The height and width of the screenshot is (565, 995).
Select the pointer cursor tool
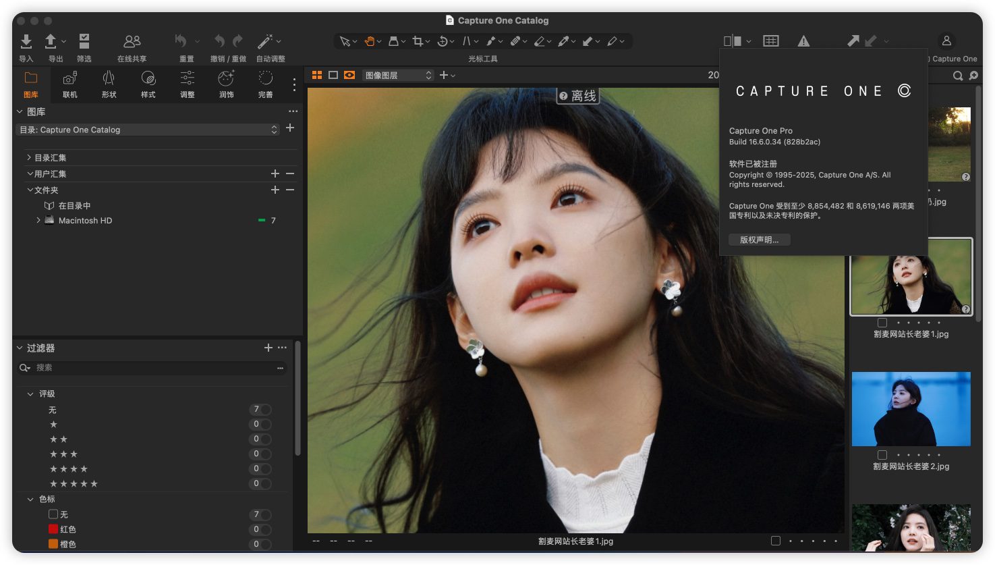345,41
